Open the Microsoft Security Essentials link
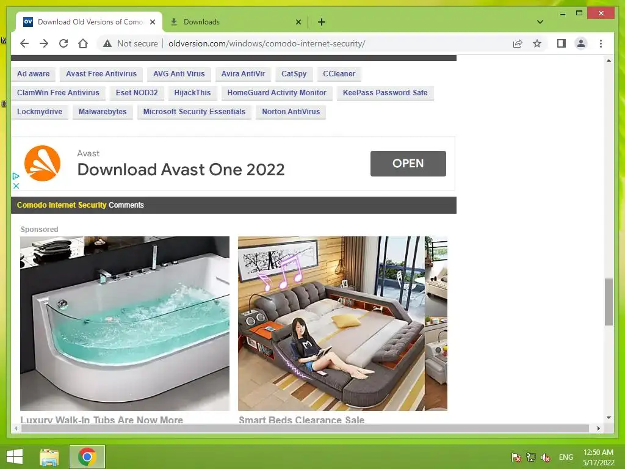Image resolution: width=625 pixels, height=469 pixels. coord(194,112)
